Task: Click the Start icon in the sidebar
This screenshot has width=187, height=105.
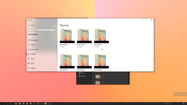Action: coord(29,63)
